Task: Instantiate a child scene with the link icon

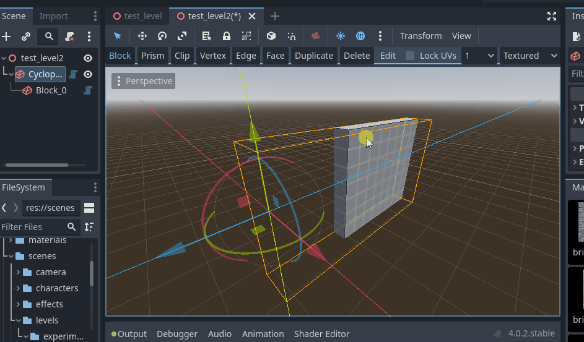Action: coord(25,36)
